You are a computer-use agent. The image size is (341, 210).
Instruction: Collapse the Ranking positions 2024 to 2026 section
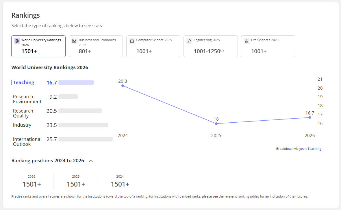pos(90,161)
